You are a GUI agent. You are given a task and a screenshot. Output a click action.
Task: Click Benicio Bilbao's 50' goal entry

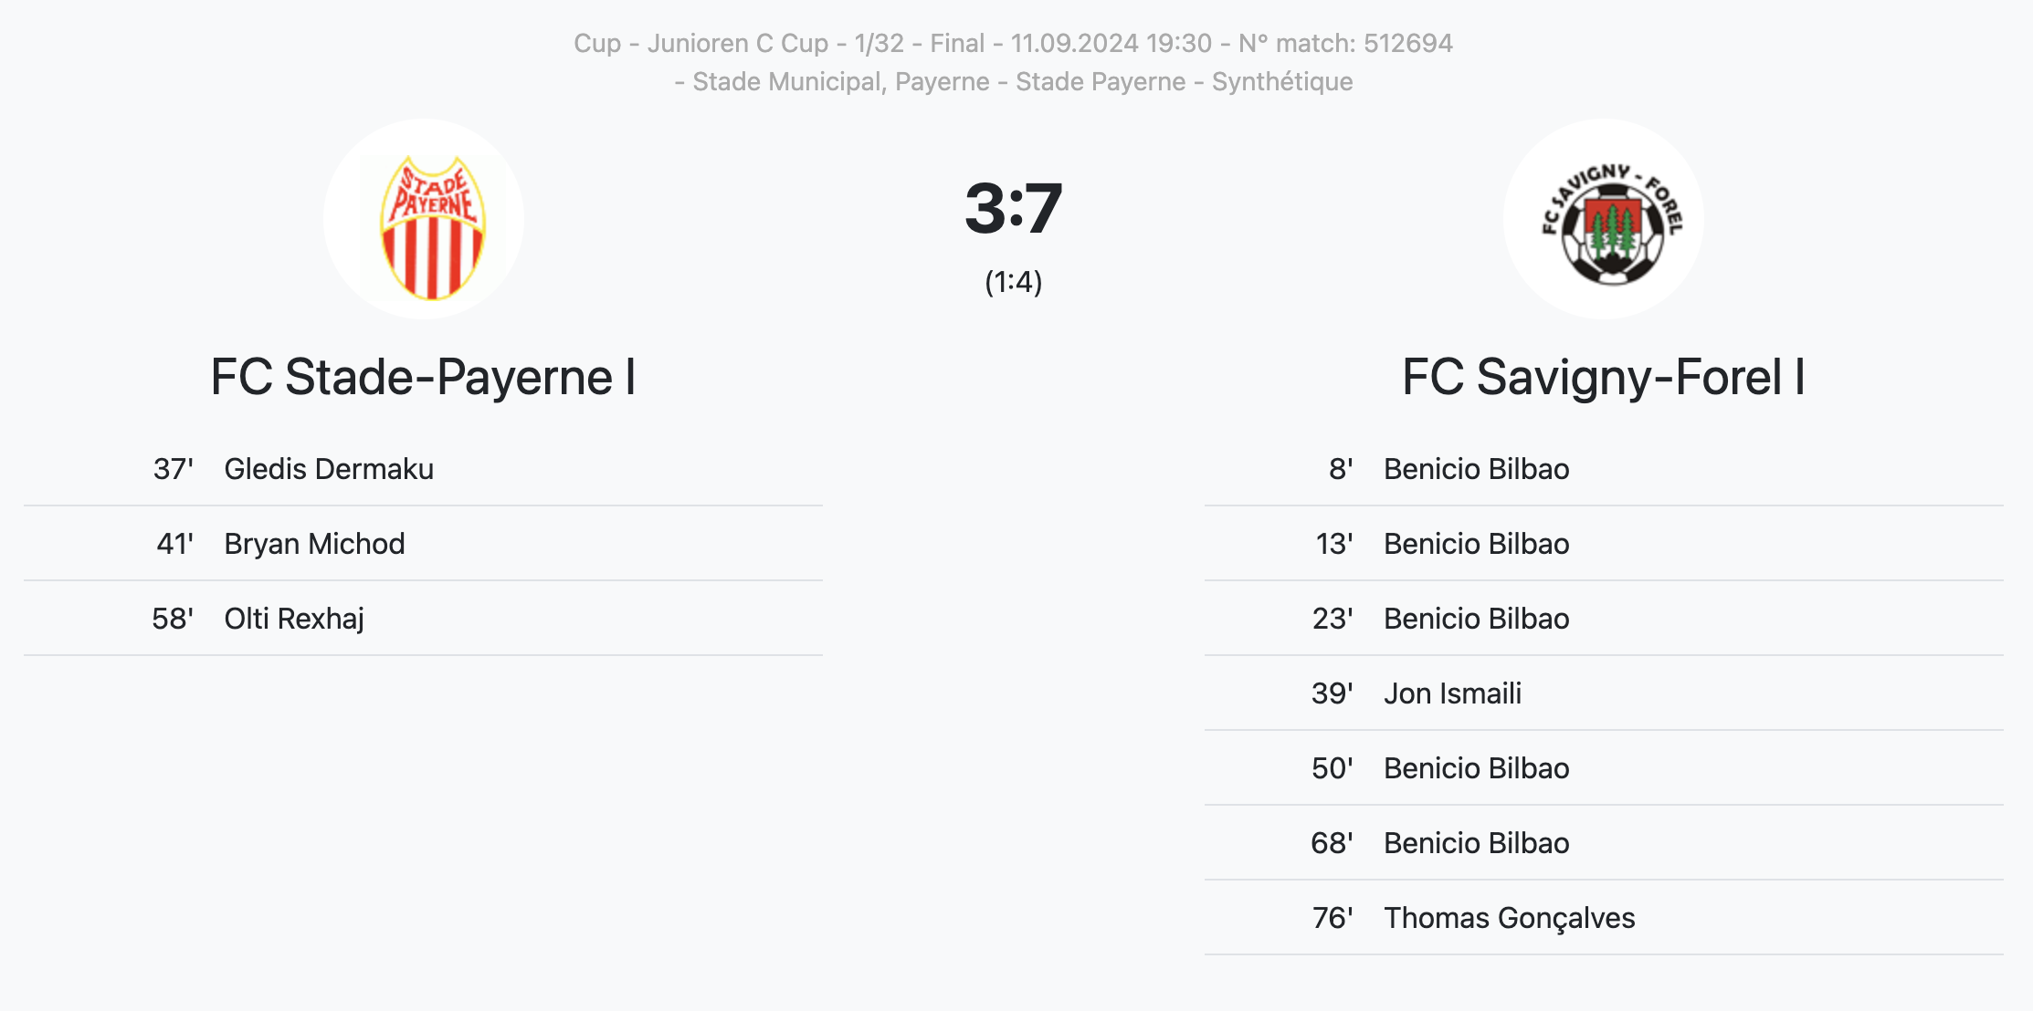coord(1604,768)
